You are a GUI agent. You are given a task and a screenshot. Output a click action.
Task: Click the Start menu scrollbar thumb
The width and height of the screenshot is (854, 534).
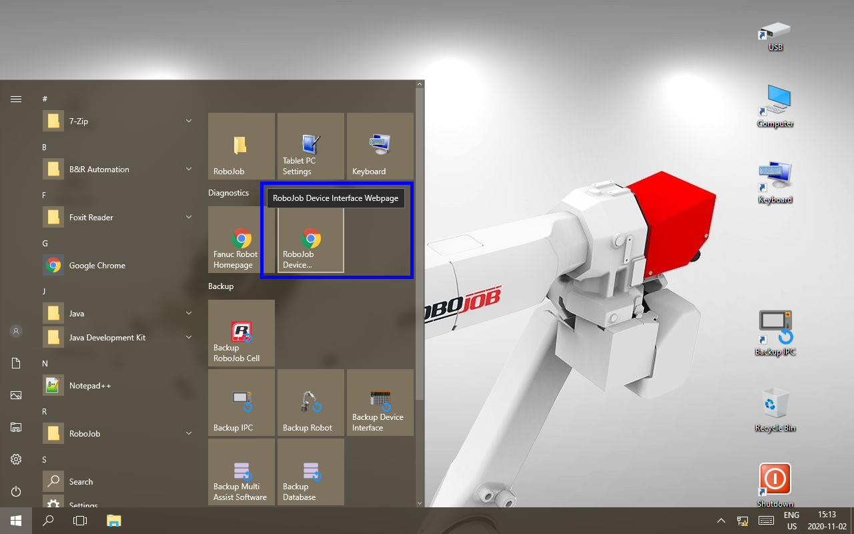click(420, 244)
